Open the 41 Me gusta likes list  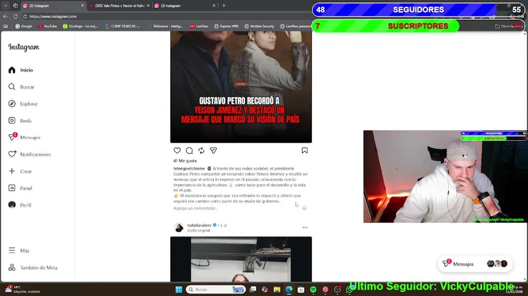(185, 161)
